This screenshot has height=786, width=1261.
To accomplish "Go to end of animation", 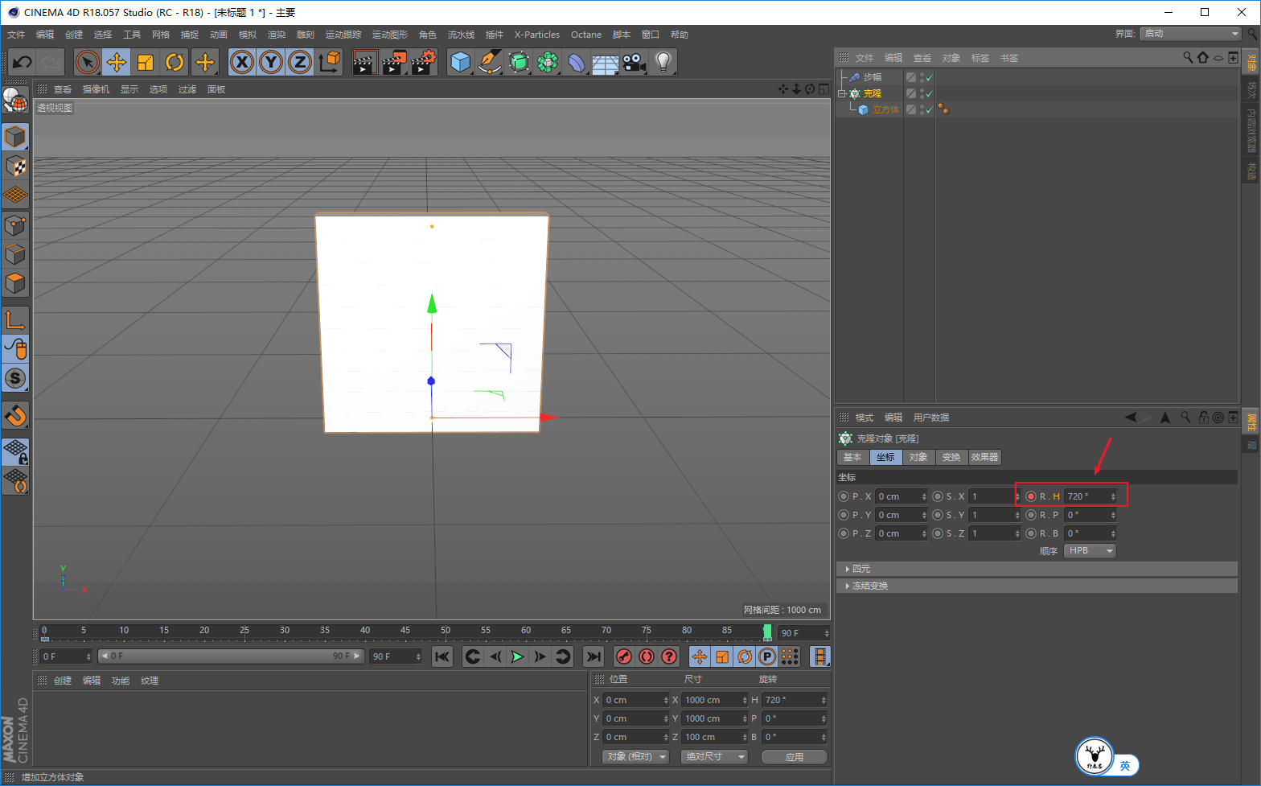I will point(594,656).
